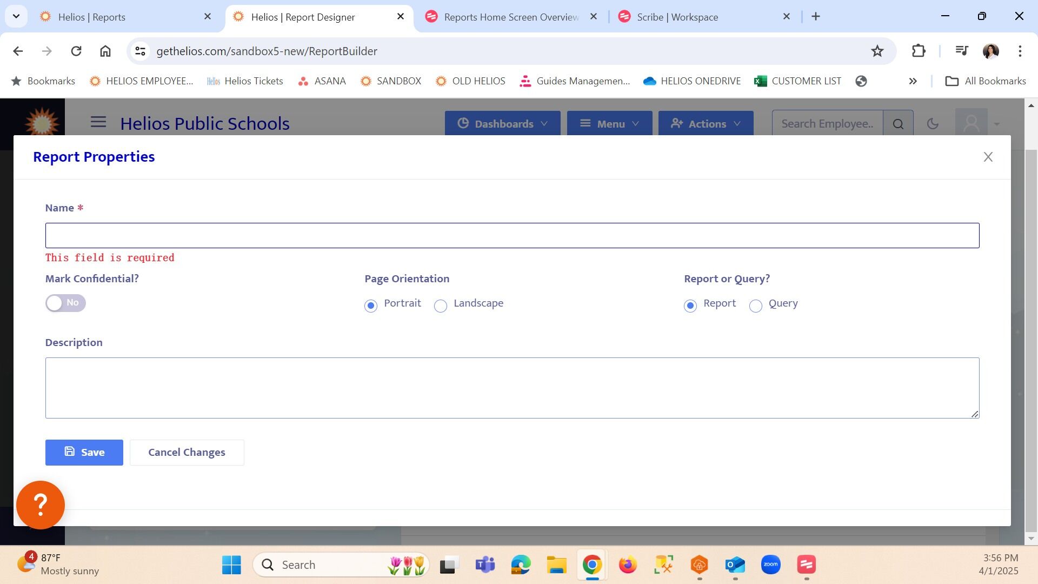Expand the Menu dropdown

pos(609,124)
